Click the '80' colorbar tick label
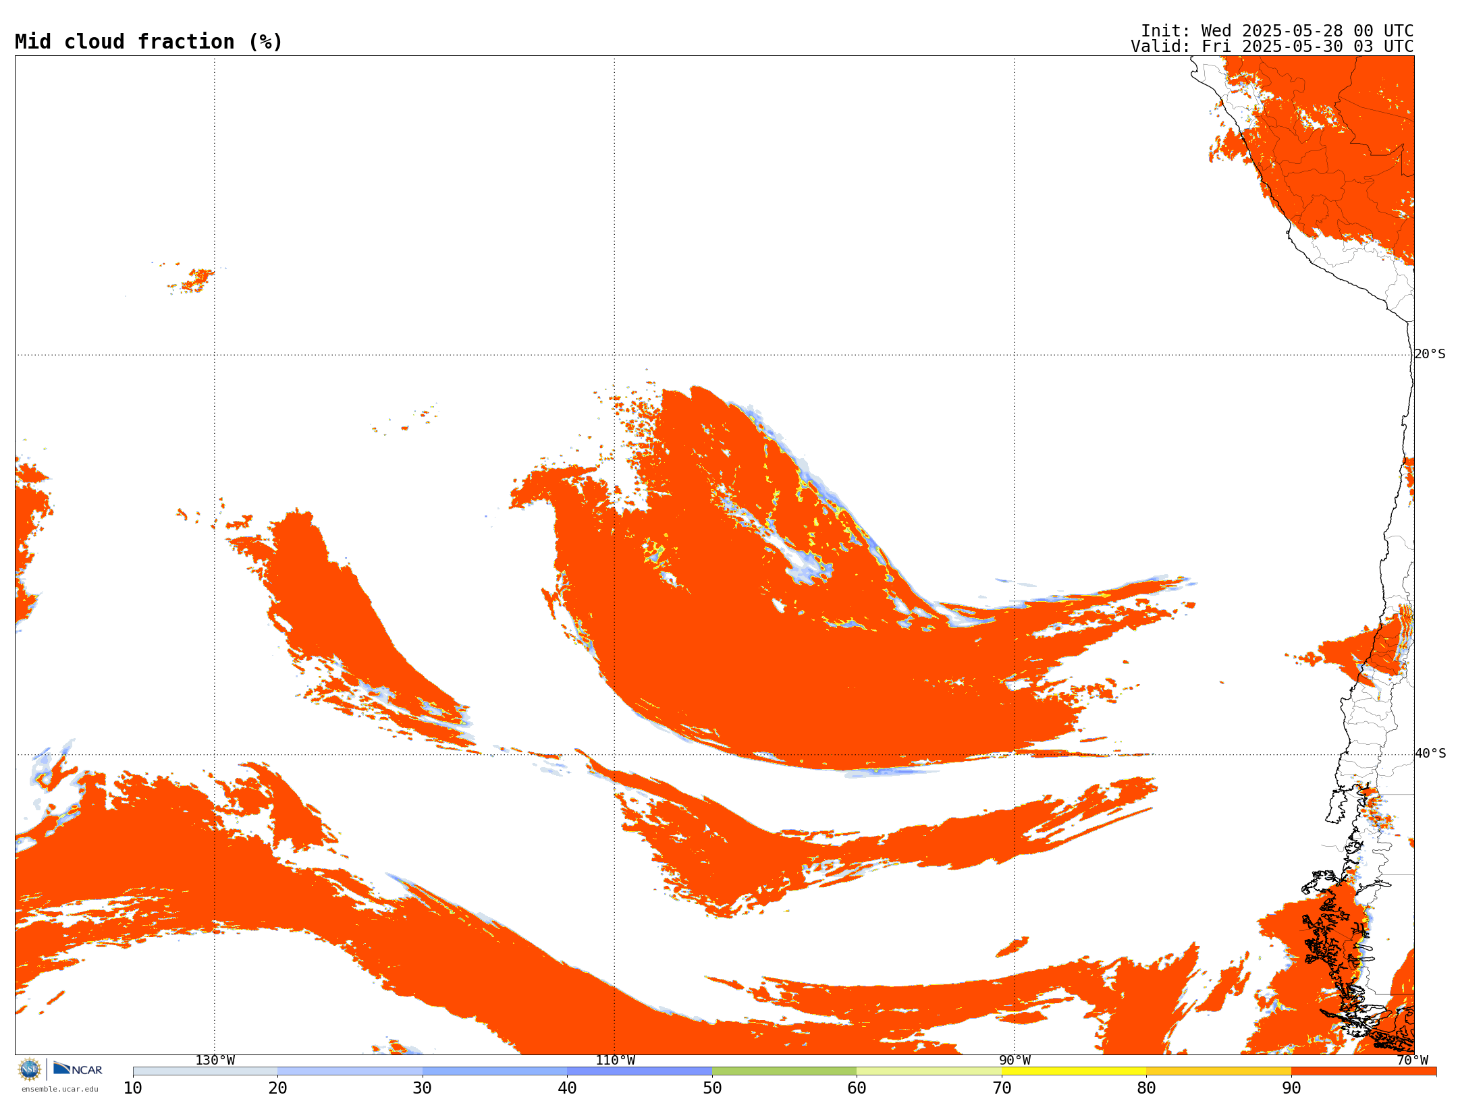This screenshot has width=1458, height=1097. pyautogui.click(x=1146, y=1088)
